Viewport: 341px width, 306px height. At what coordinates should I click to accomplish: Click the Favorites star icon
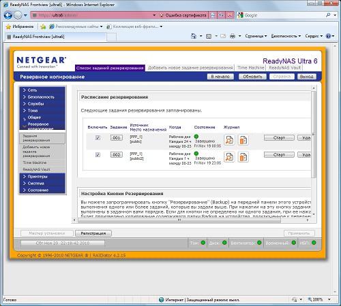click(x=8, y=27)
